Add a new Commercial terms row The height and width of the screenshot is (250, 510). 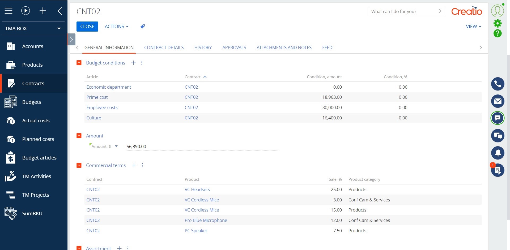point(134,165)
